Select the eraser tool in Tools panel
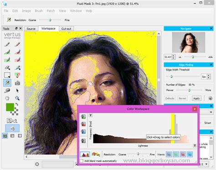The image size is (216, 170). [7, 67]
